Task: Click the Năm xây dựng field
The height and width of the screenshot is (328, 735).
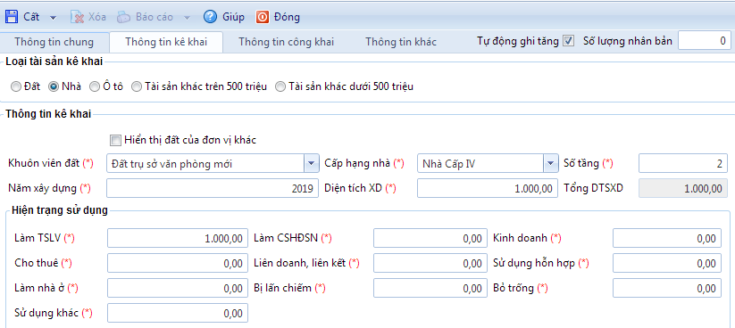Action: (x=213, y=189)
